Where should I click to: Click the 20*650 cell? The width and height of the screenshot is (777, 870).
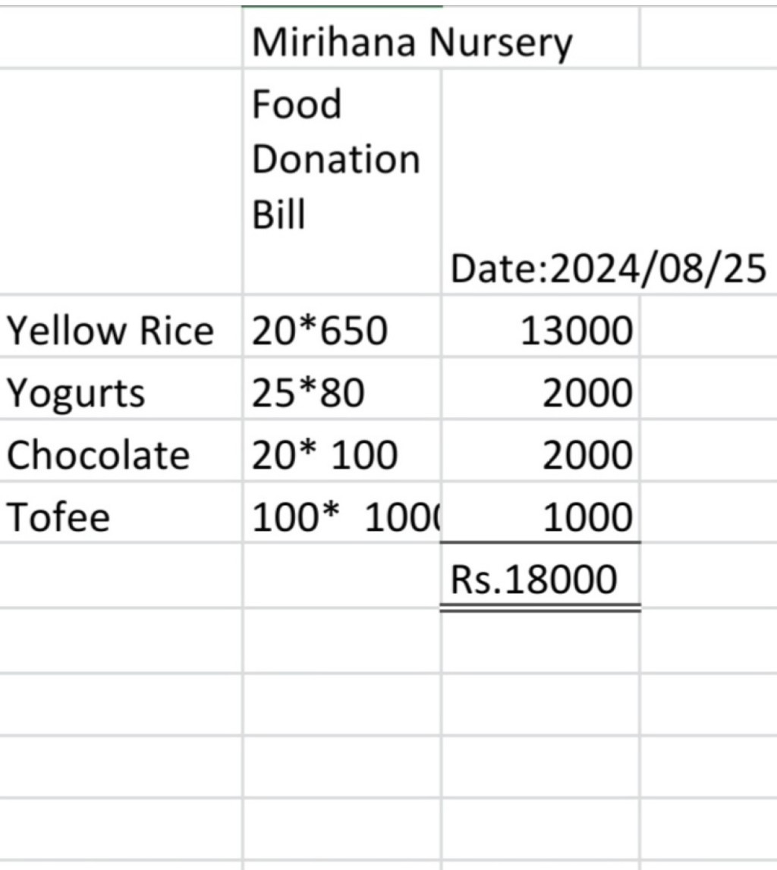coord(342,325)
